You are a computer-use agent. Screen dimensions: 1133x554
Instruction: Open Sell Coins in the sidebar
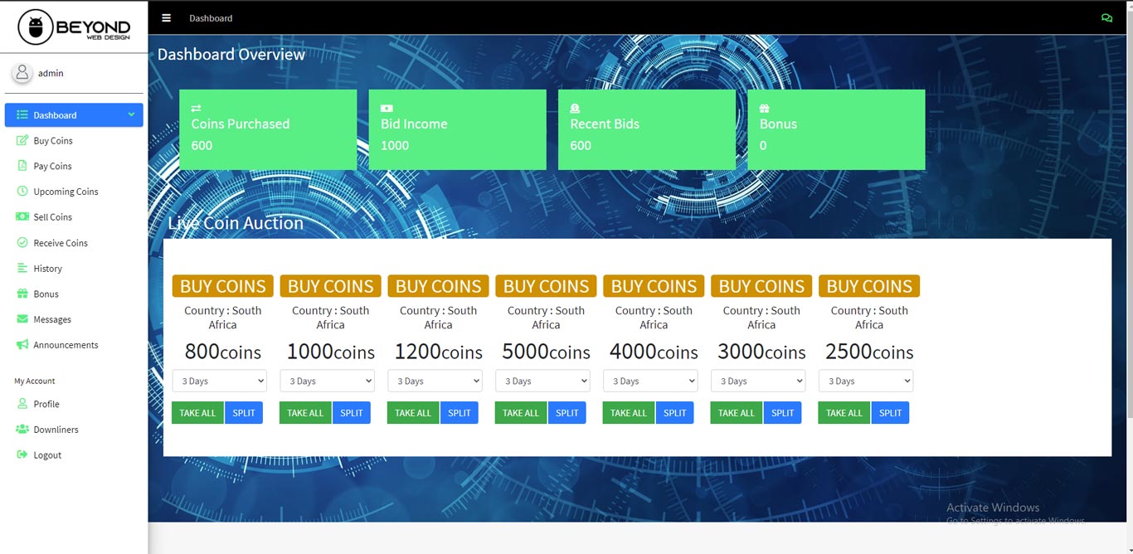click(52, 217)
